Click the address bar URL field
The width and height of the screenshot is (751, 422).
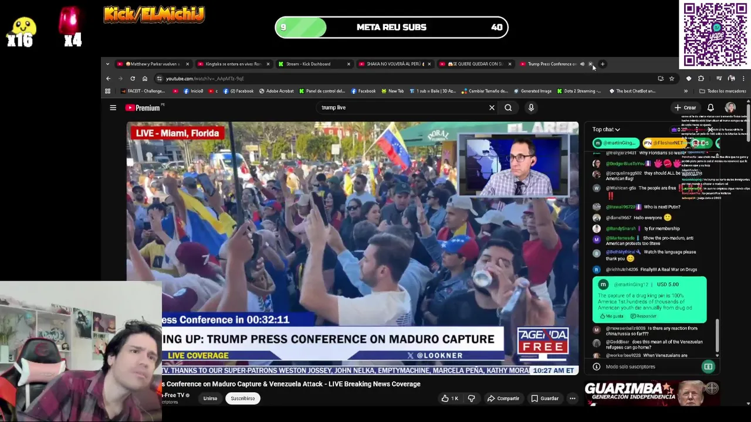coord(405,79)
